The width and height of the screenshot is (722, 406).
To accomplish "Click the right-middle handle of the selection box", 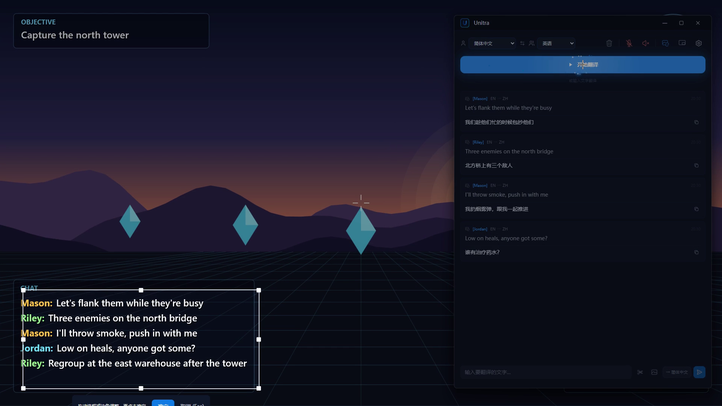I will coord(259,339).
